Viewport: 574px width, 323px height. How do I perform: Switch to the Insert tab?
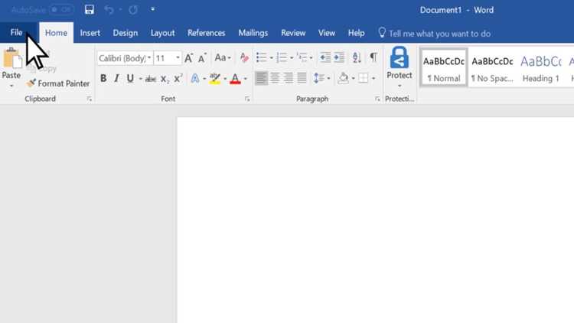click(x=90, y=33)
